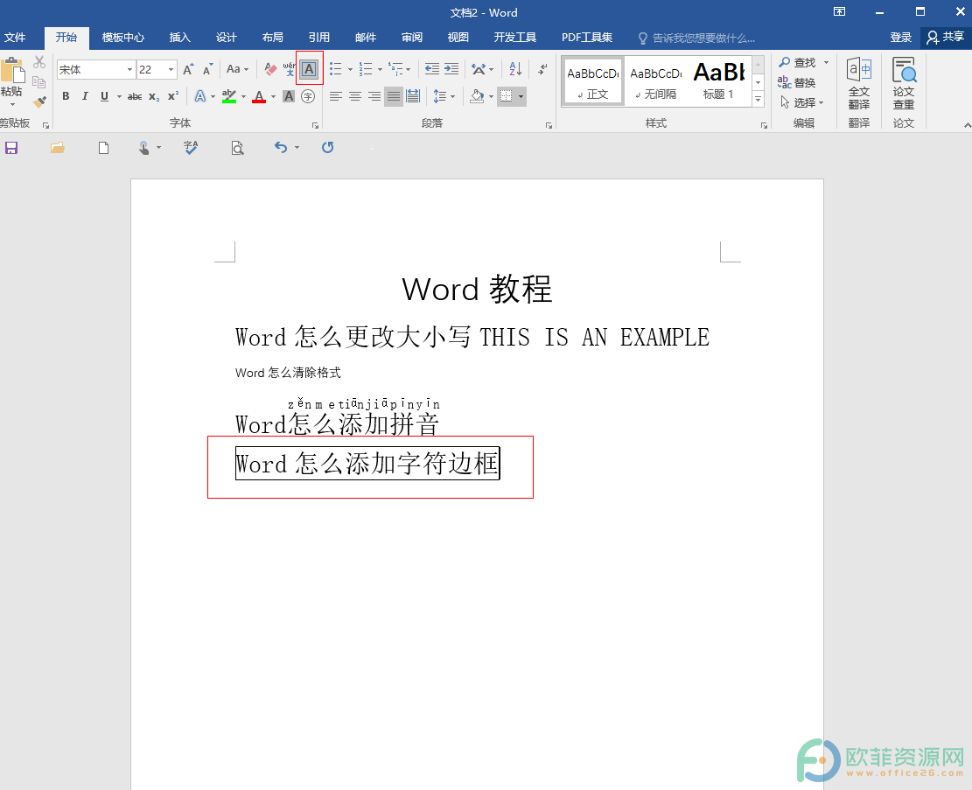Toggle Underline formatting
This screenshot has height=790, width=972.
click(x=104, y=96)
